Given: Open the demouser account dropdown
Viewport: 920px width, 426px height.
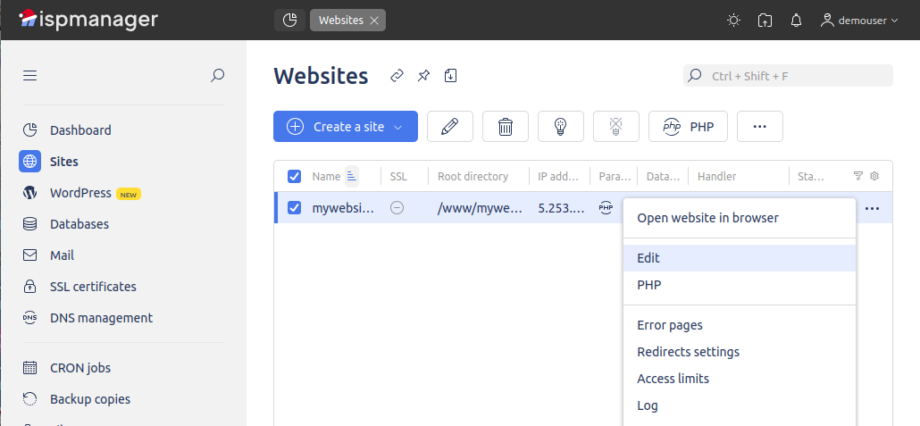Looking at the screenshot, I should pos(859,21).
